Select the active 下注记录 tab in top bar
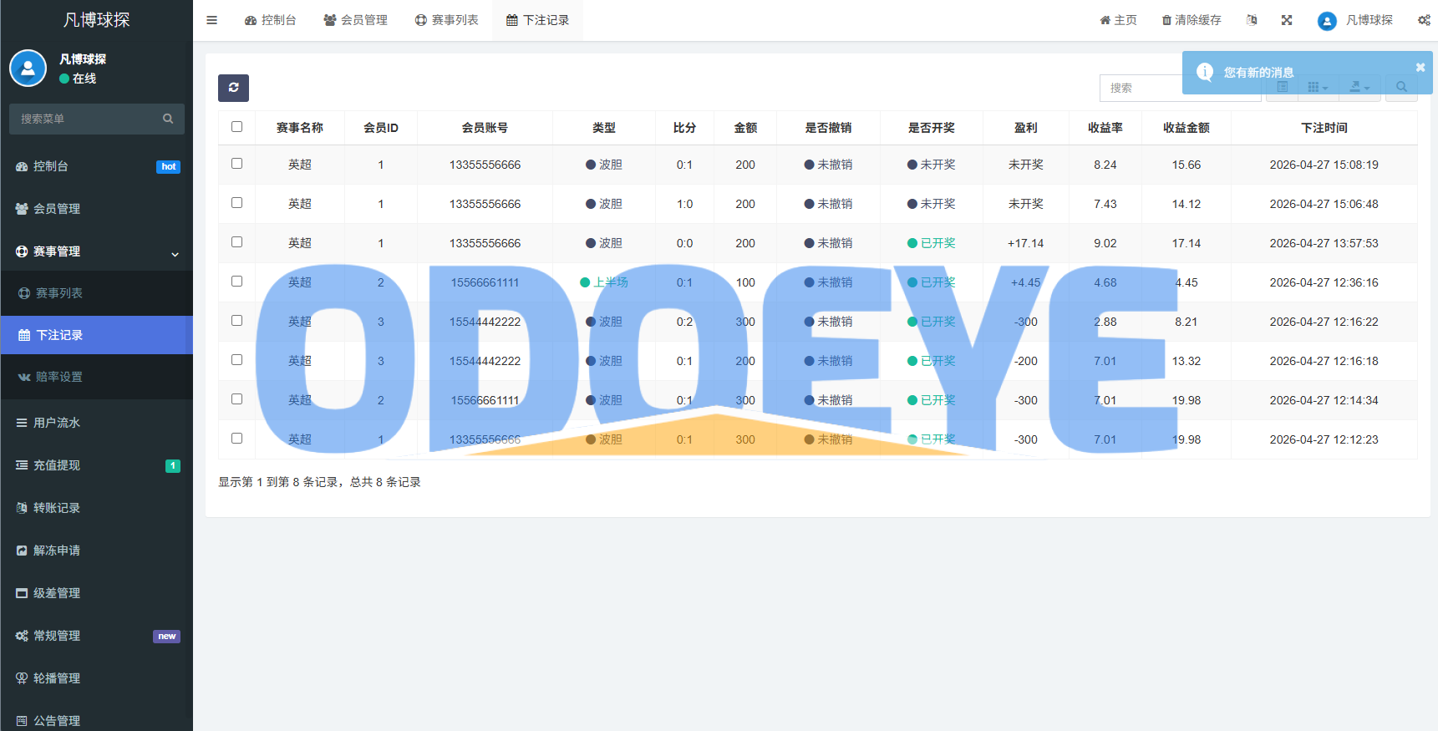The image size is (1438, 731). (537, 20)
